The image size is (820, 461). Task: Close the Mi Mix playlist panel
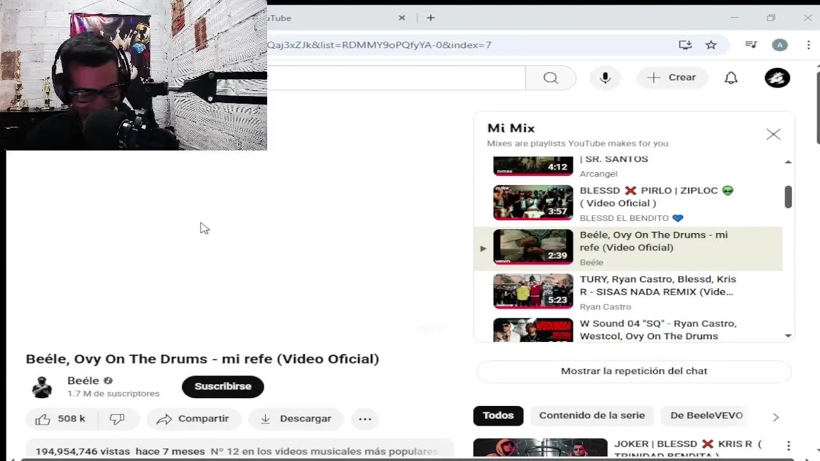773,134
